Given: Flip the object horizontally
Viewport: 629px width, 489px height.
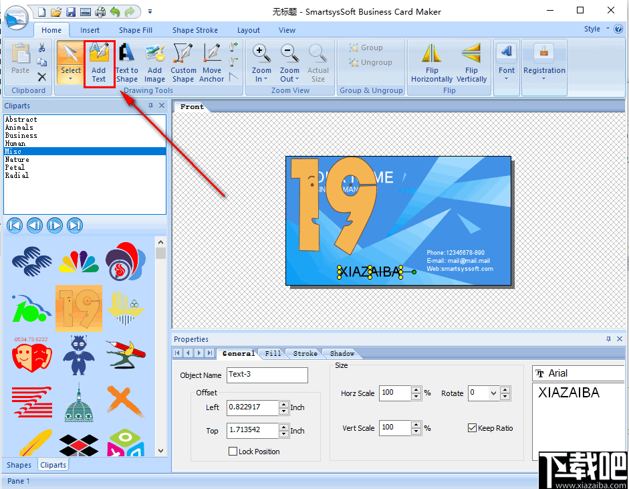Looking at the screenshot, I should point(431,62).
